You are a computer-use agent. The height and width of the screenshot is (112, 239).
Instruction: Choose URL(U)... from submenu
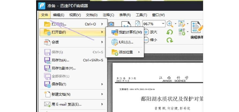tap(125, 42)
